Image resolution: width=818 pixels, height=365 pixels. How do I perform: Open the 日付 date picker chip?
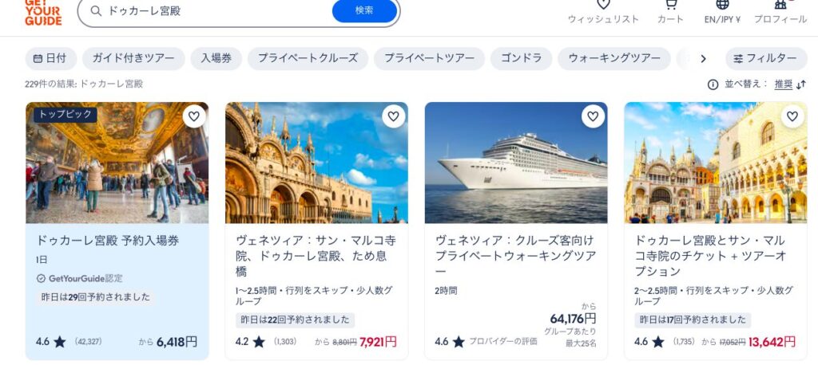pos(50,58)
